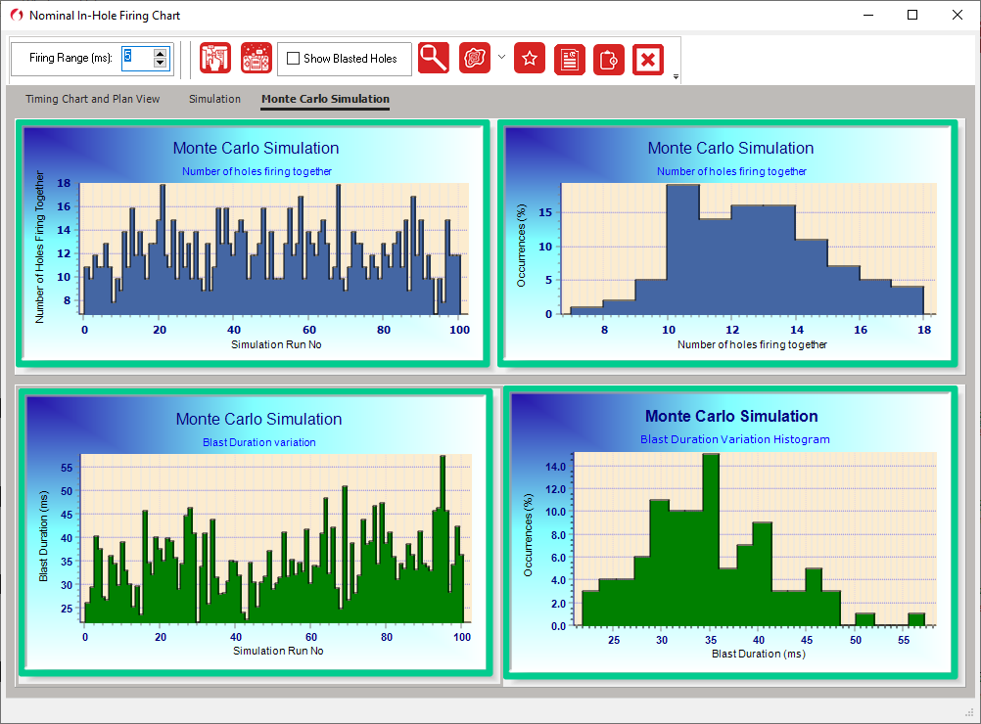Expand the toolbar overflow options arrow
981x724 pixels.
click(676, 77)
